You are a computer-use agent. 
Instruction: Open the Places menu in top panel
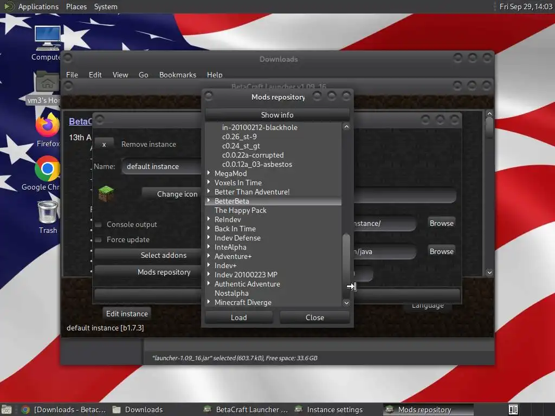(x=76, y=6)
